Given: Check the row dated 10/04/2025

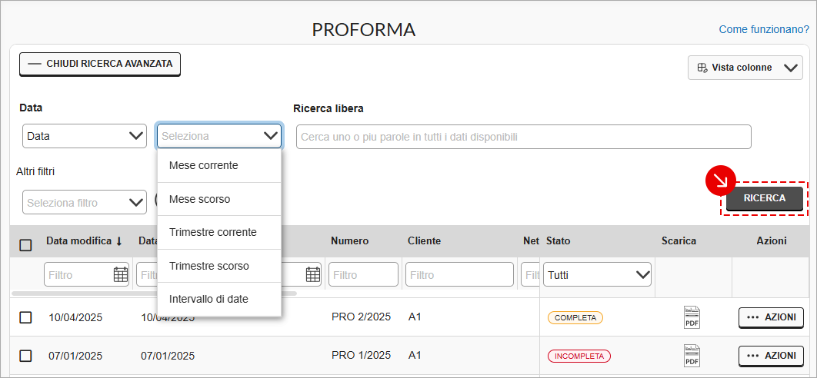Looking at the screenshot, I should [x=25, y=317].
